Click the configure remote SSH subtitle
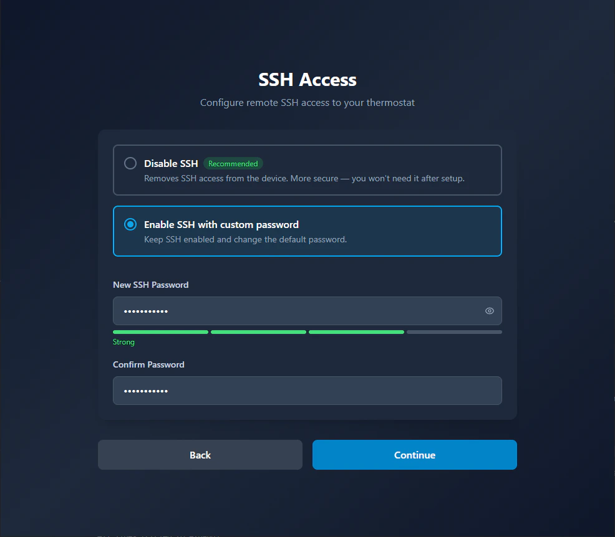The height and width of the screenshot is (537, 615). coord(307,102)
